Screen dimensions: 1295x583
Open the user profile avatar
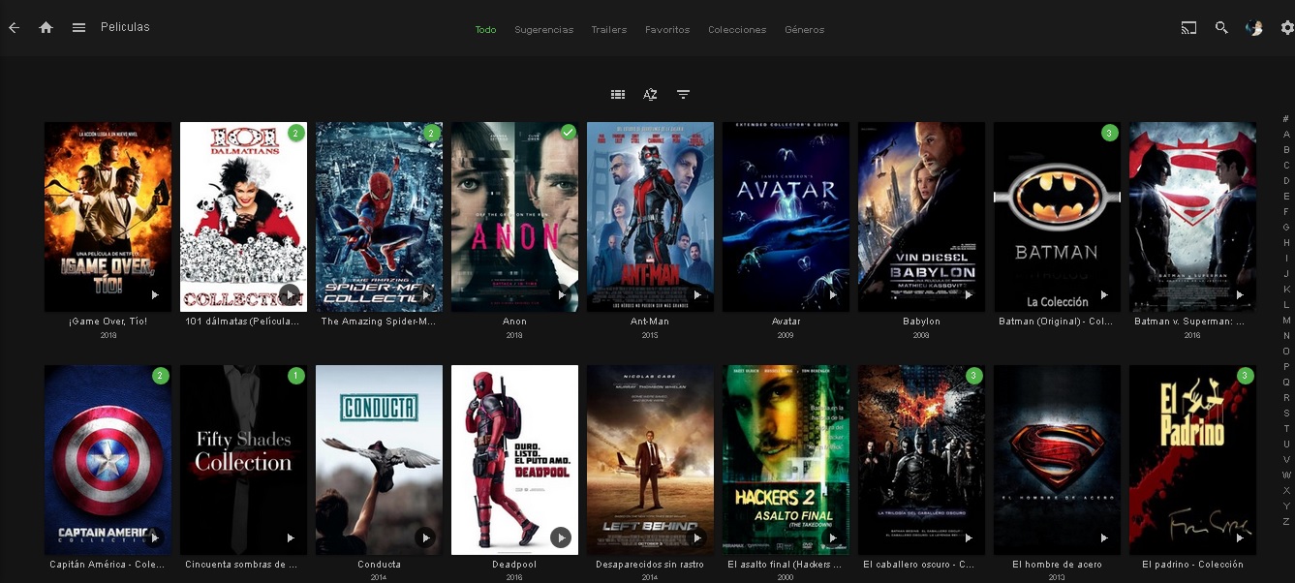[x=1254, y=28]
